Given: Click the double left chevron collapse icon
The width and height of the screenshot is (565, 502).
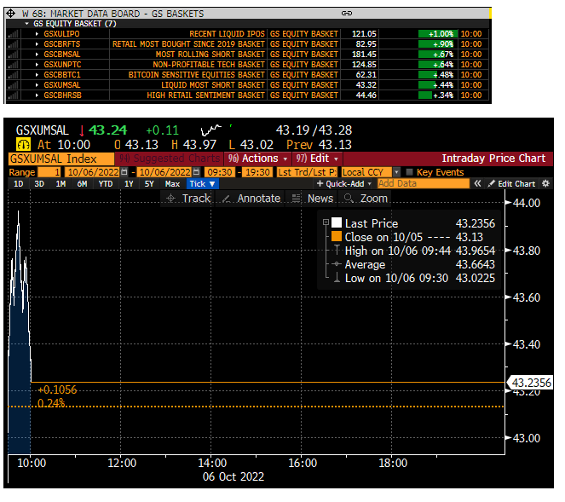Looking at the screenshot, I should (477, 184).
